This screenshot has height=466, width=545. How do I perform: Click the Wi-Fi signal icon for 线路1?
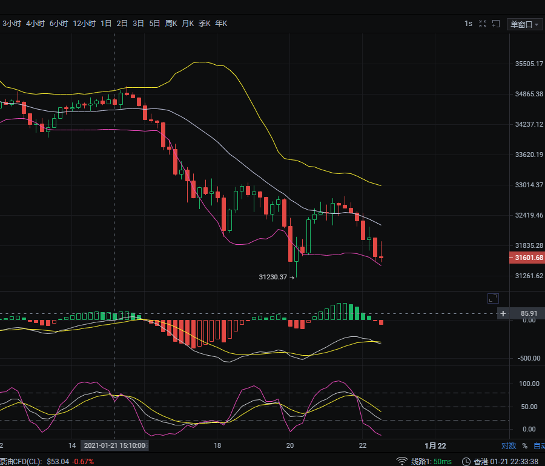coord(402,461)
